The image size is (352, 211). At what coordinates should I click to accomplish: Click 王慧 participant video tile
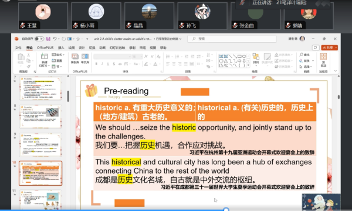(43, 16)
